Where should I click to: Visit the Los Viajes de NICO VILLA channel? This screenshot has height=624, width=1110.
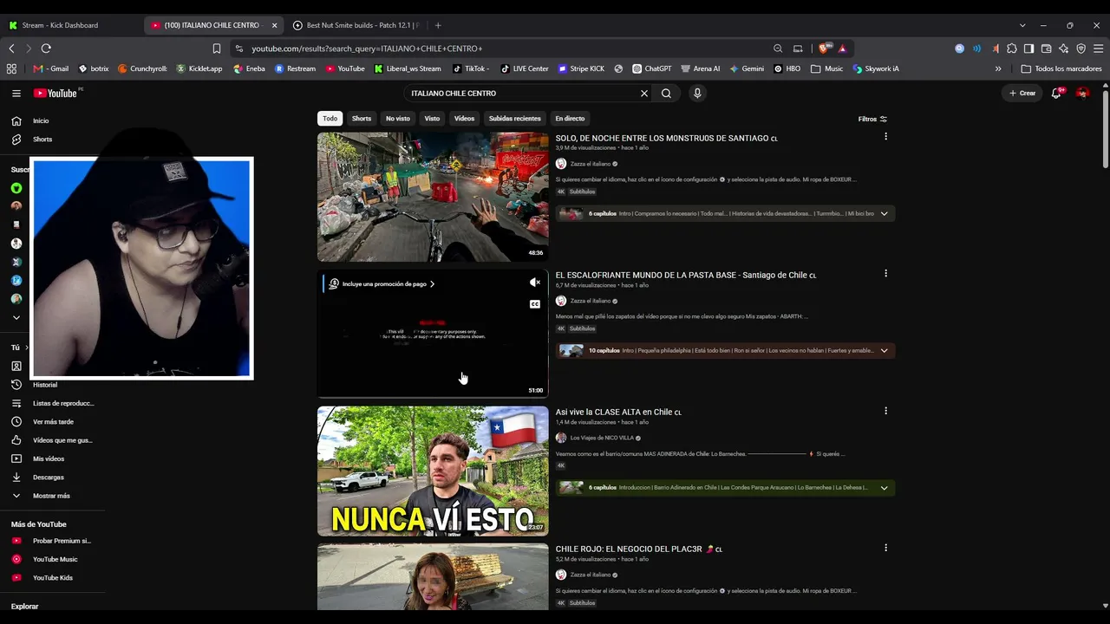602,438
